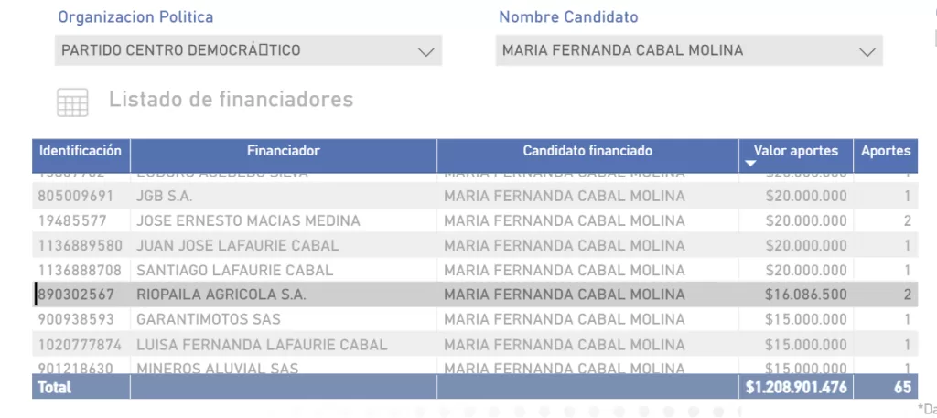Click SANTIAGO LAFAURIE CABAL row
This screenshot has height=418, width=937.
click(x=475, y=270)
